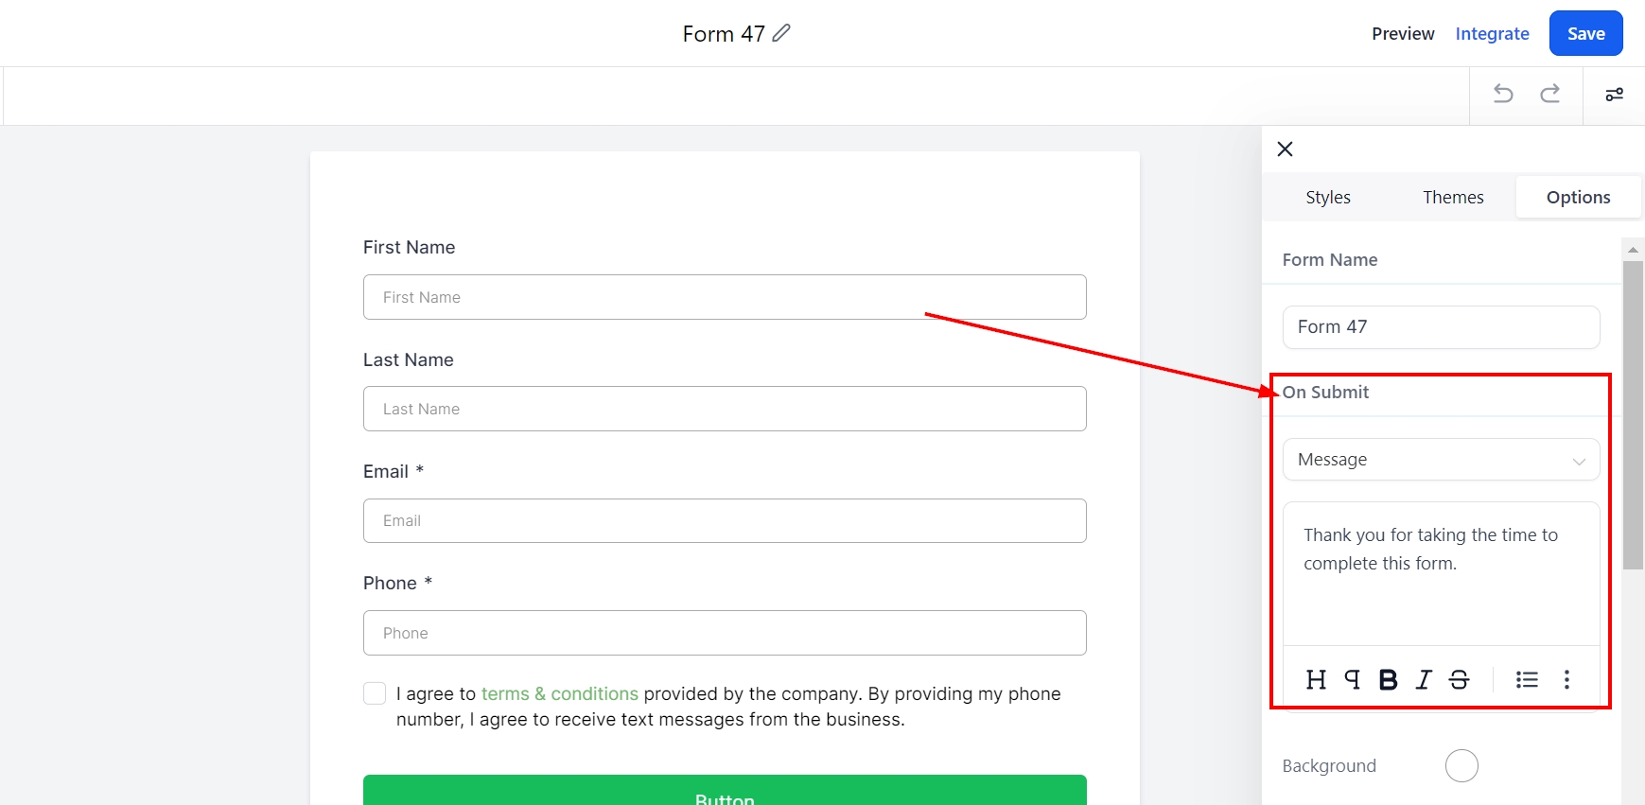
Task: Apply heading format in message editor
Action: [1316, 679]
